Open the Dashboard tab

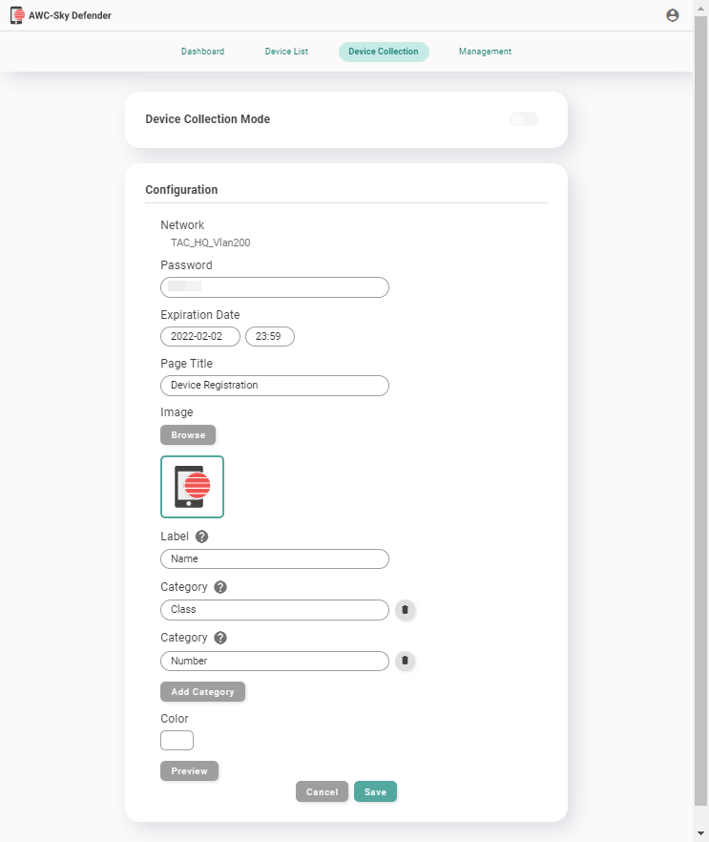click(x=202, y=52)
